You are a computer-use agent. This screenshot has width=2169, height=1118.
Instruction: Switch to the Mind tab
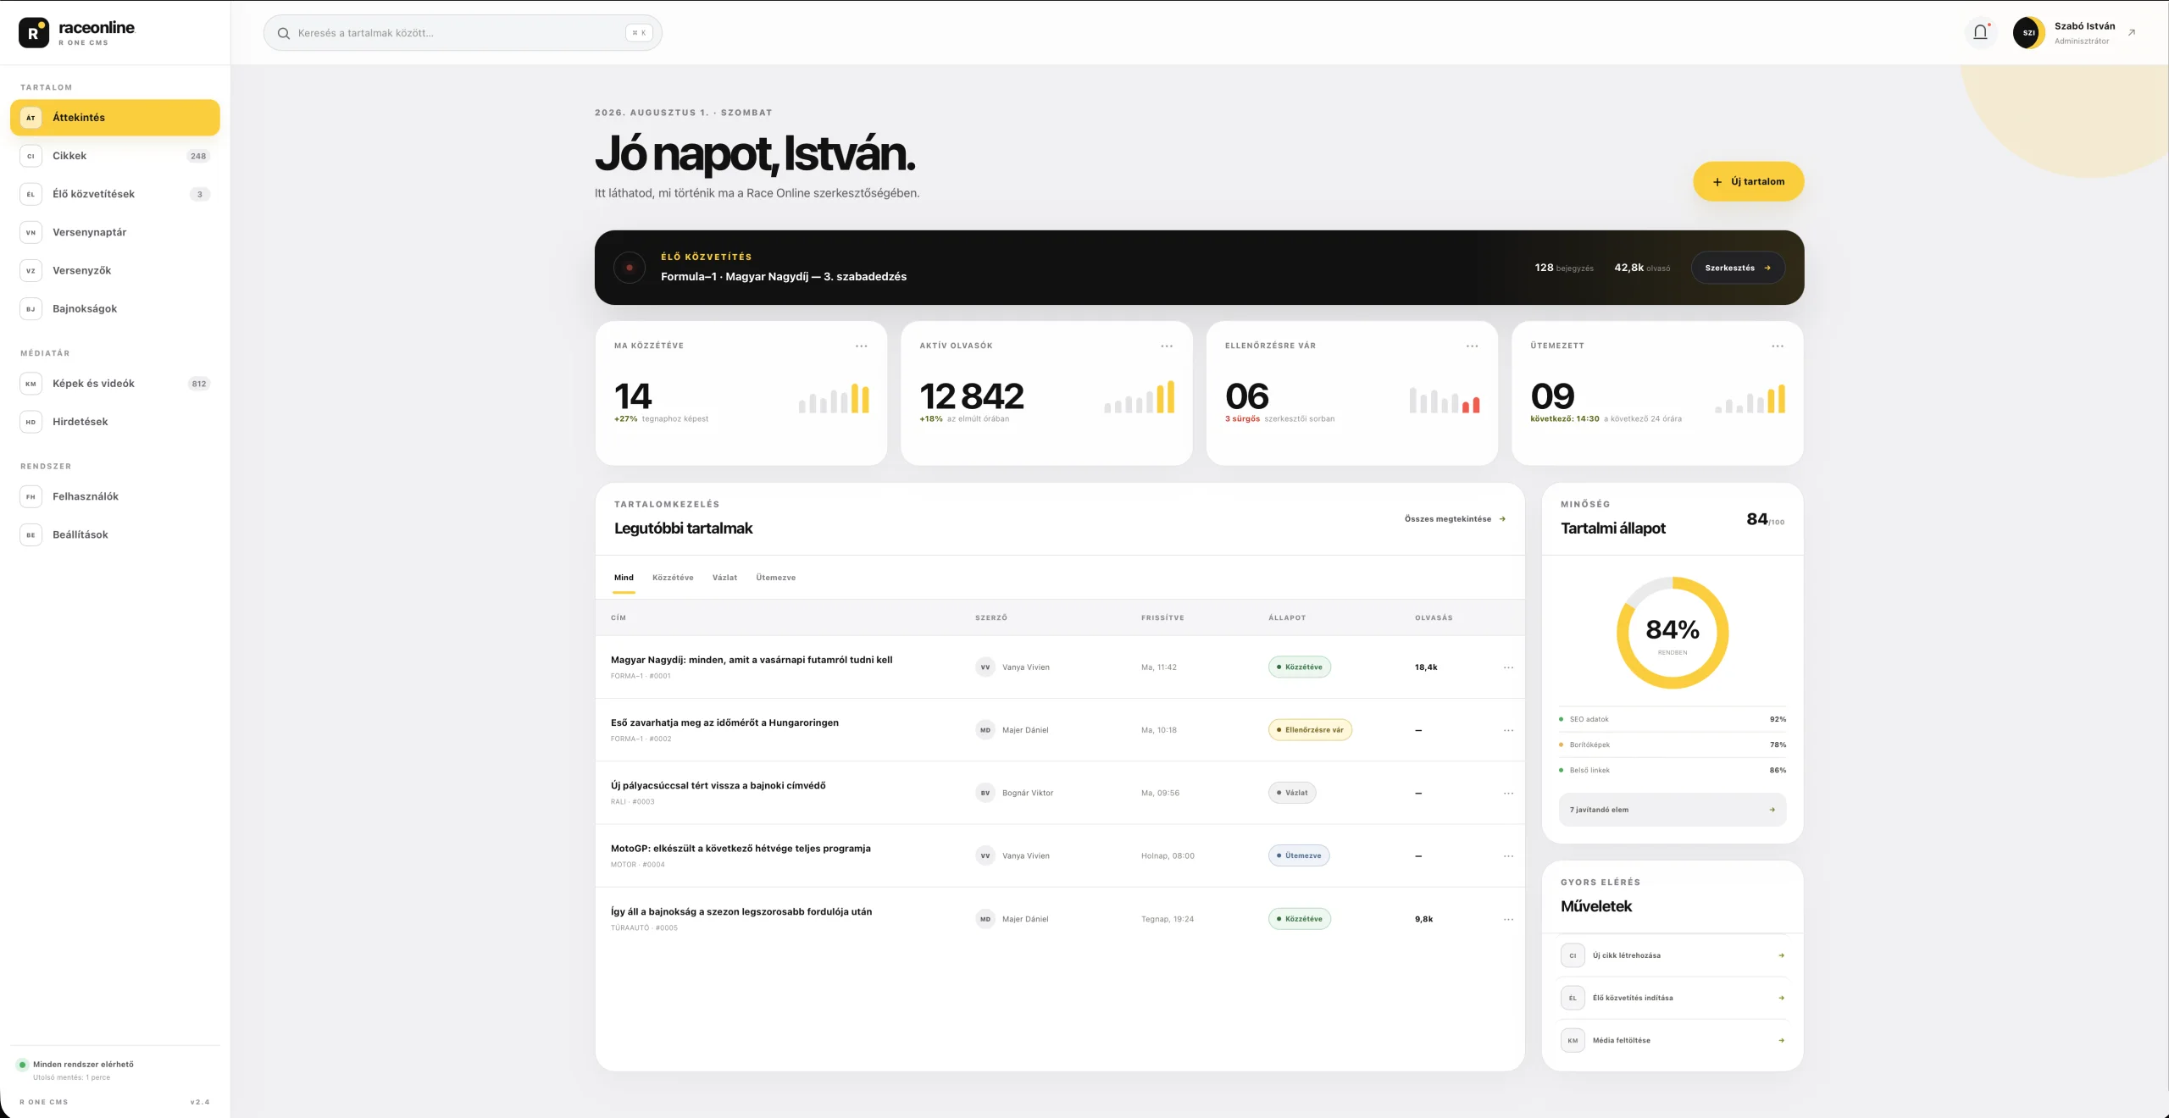click(x=624, y=578)
